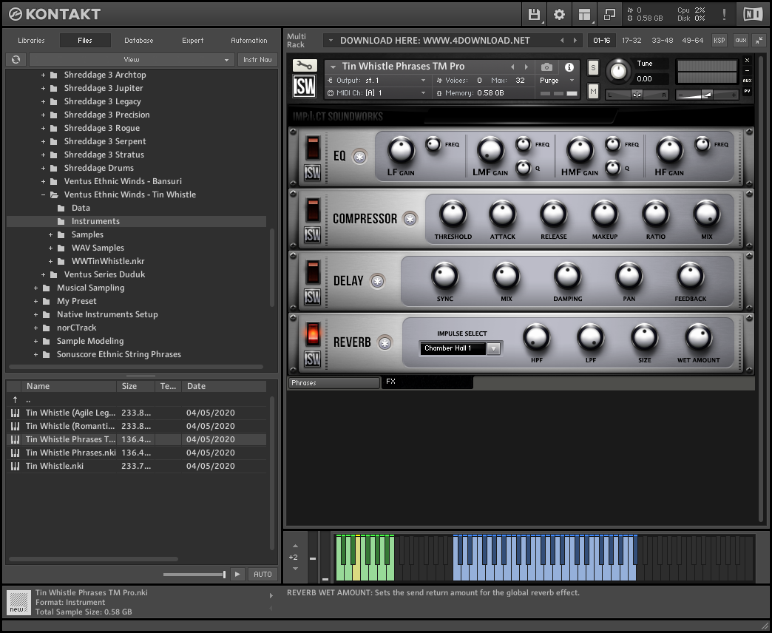Reset EQ with its snowflake icon
The width and height of the screenshot is (772, 633).
360,157
